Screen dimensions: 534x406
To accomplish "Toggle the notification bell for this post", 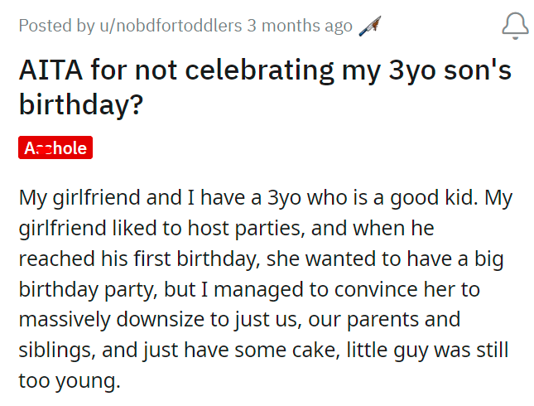I will (515, 26).
